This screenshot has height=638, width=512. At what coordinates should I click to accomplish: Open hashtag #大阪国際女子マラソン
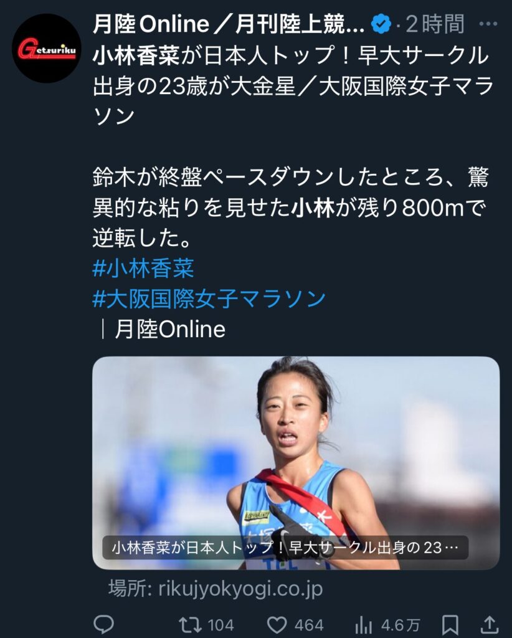(209, 298)
